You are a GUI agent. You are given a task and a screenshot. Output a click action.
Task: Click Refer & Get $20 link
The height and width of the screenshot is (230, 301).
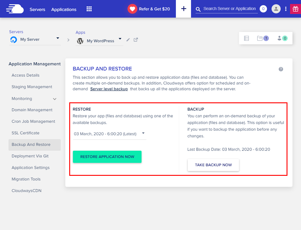[x=154, y=9]
